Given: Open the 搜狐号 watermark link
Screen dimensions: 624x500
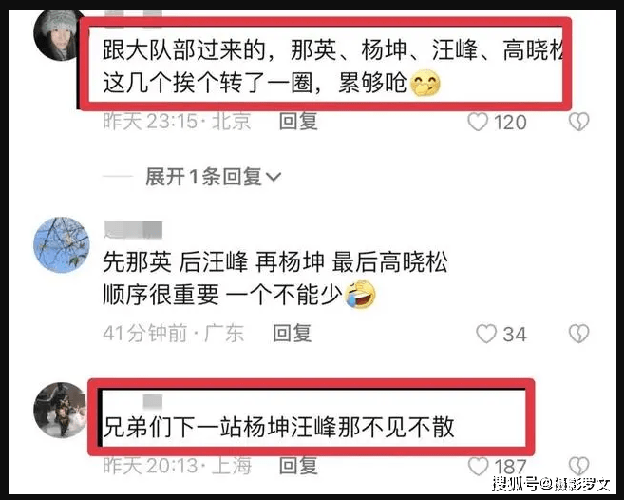Looking at the screenshot, I should [551, 484].
